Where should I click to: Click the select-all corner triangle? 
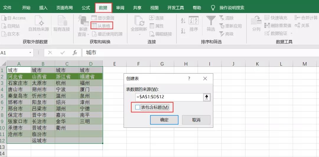[3, 64]
